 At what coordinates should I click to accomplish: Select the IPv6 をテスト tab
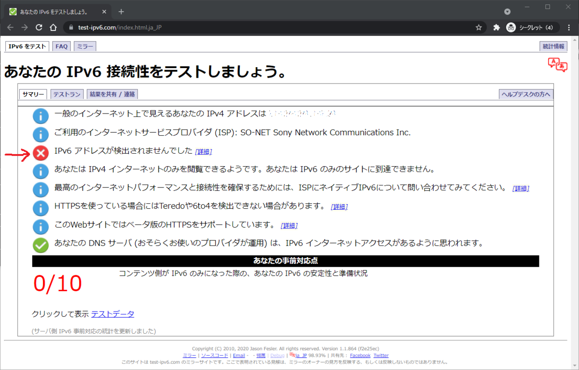click(28, 46)
